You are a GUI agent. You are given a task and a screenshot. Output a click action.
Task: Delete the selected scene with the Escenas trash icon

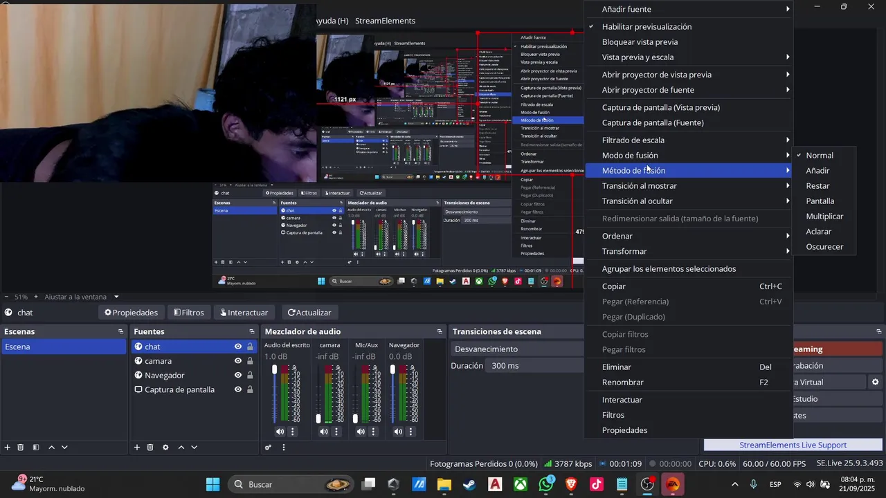[x=21, y=448]
